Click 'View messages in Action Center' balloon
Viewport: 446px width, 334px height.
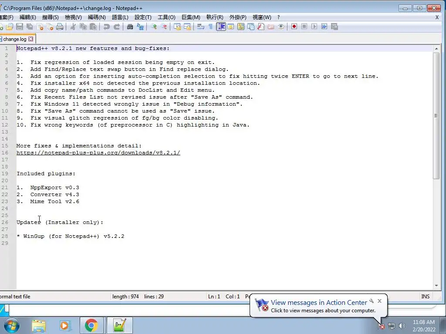[x=319, y=303]
